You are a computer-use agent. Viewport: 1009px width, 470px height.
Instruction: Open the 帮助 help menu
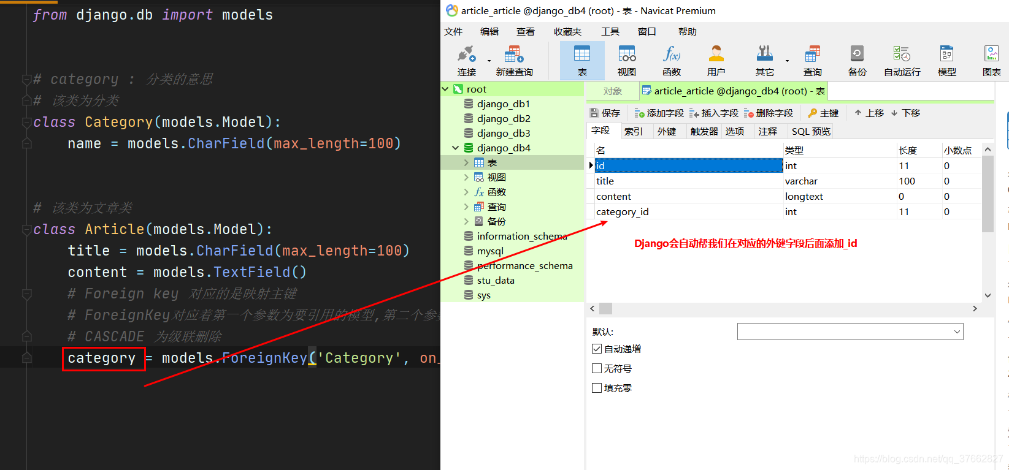pyautogui.click(x=688, y=32)
